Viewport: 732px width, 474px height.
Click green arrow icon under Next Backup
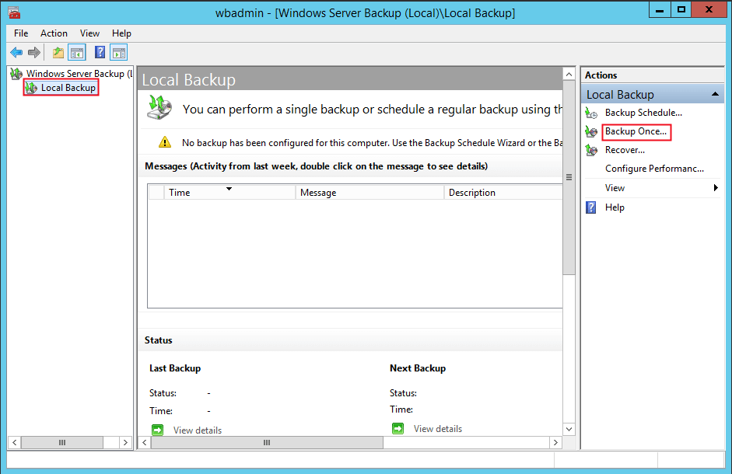(398, 428)
